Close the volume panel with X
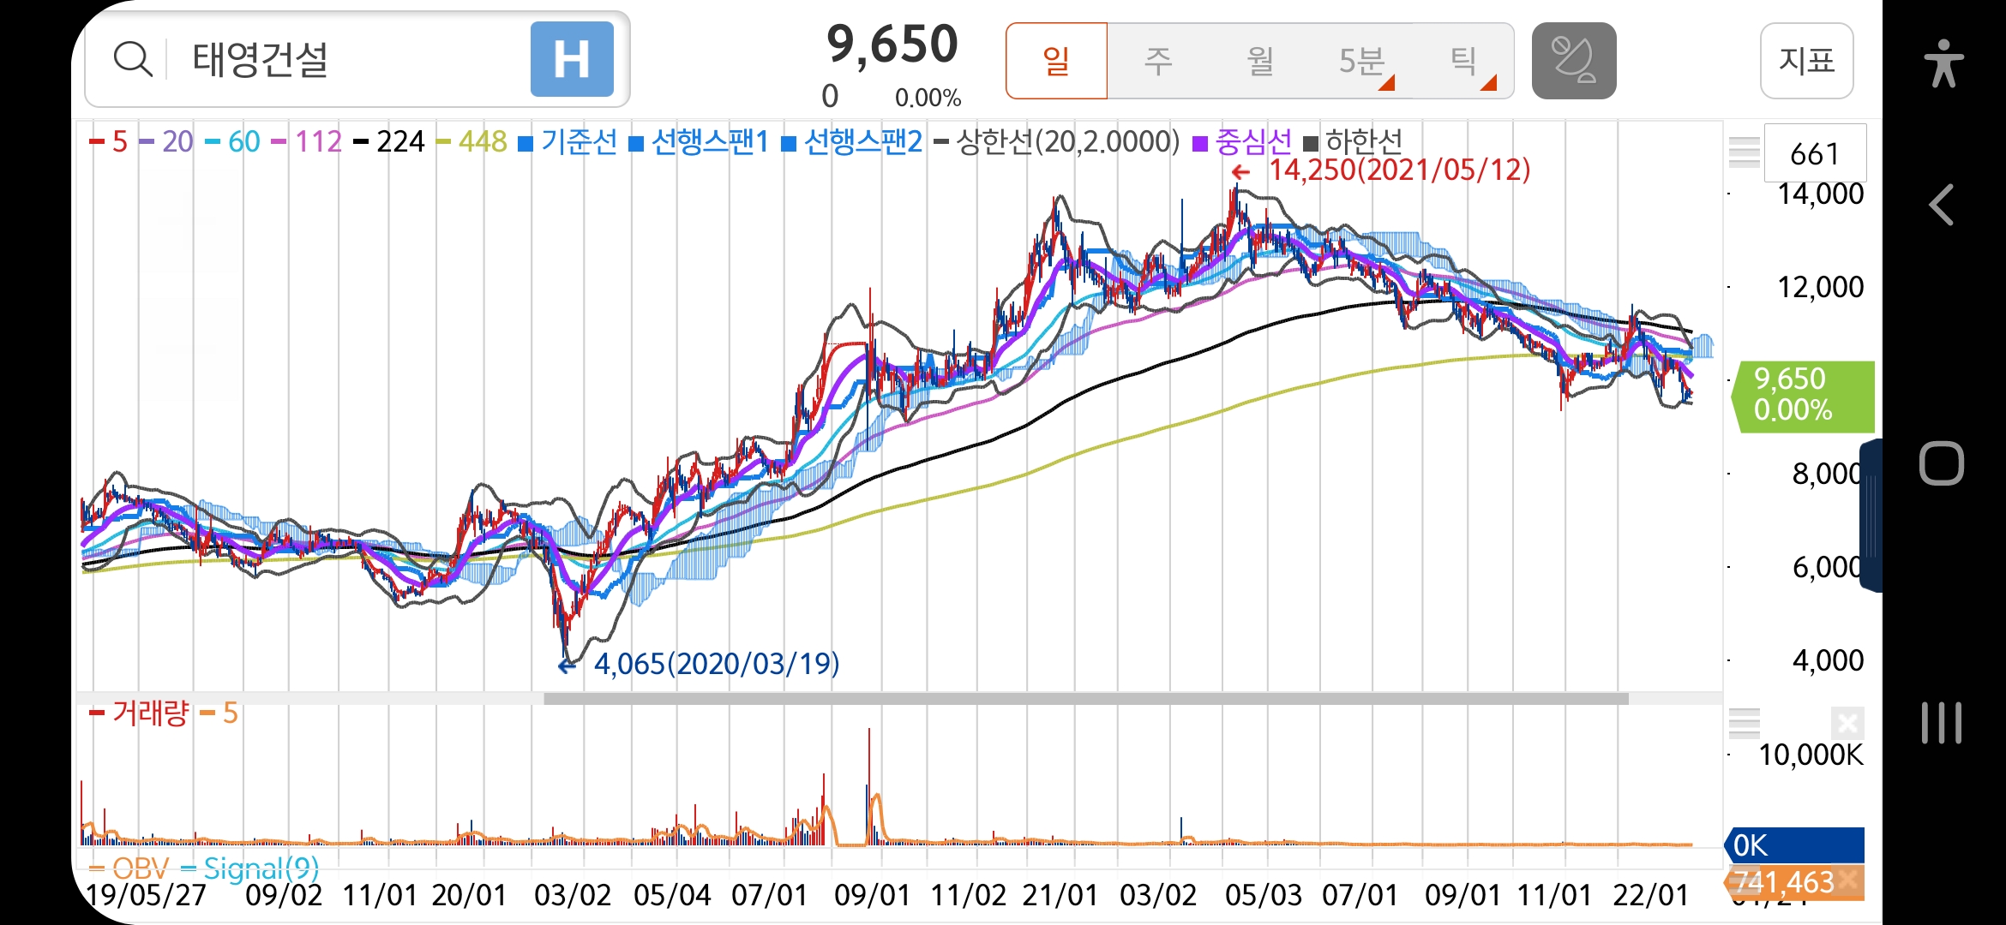 pyautogui.click(x=1847, y=724)
